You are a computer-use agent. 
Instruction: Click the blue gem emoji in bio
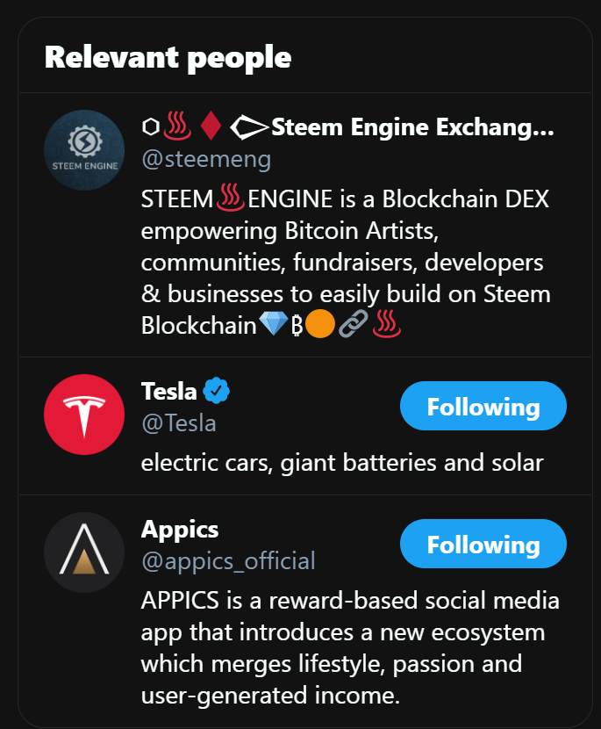[273, 323]
